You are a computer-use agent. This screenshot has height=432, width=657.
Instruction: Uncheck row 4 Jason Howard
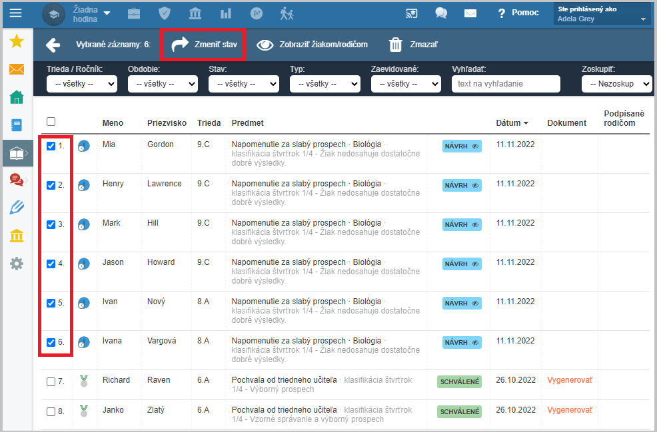[51, 264]
